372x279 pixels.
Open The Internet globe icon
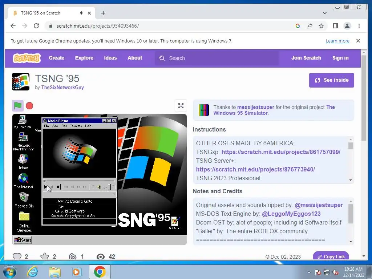click(23, 181)
